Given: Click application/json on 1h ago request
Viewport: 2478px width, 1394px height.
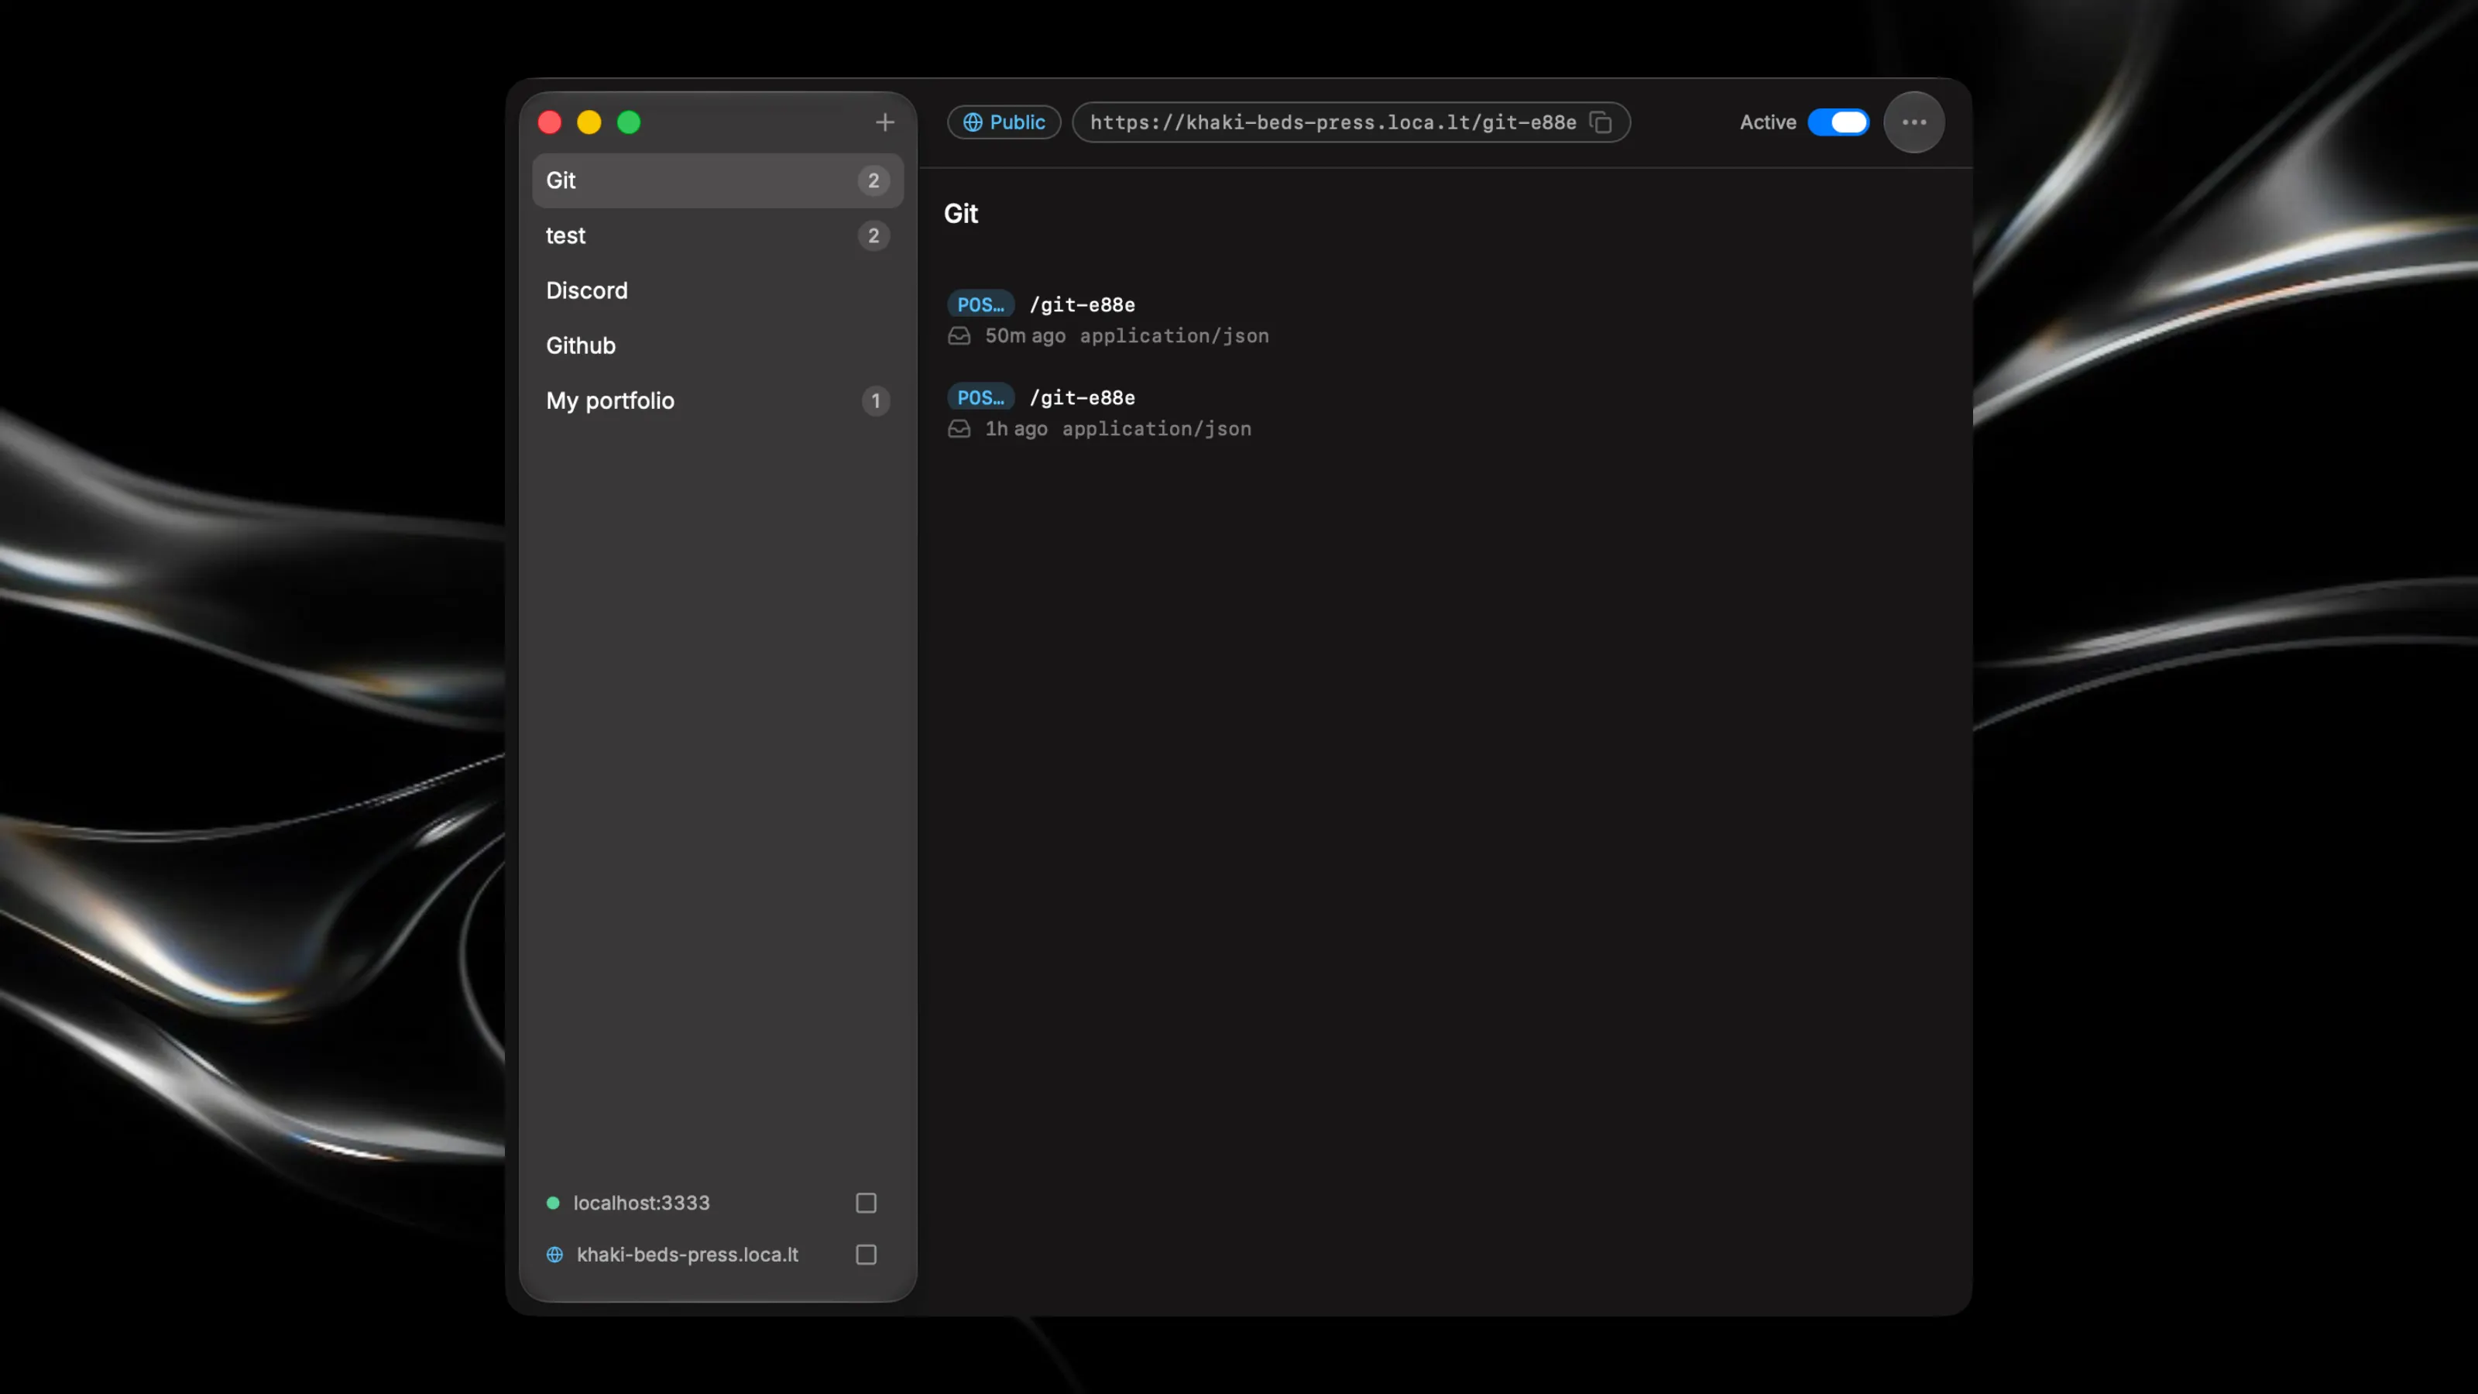Looking at the screenshot, I should point(1157,429).
